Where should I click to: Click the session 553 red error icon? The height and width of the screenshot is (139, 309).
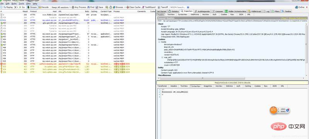coord(1,64)
